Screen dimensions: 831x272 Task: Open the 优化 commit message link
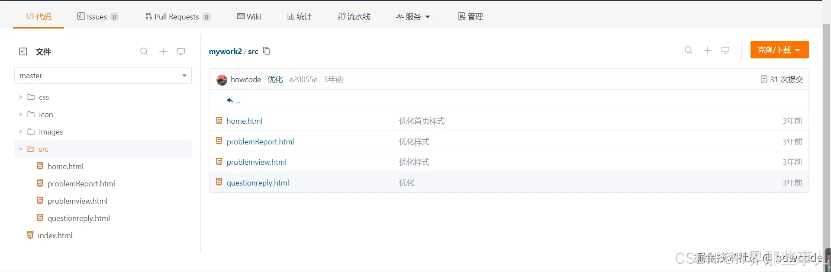pyautogui.click(x=275, y=80)
